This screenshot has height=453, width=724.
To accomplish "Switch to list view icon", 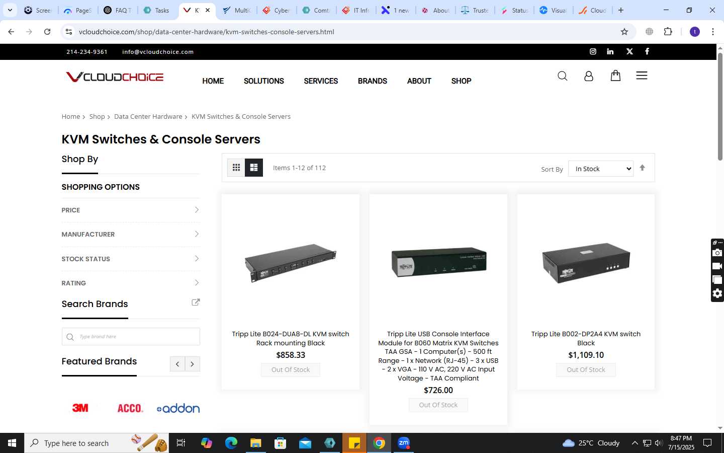I will [x=254, y=168].
